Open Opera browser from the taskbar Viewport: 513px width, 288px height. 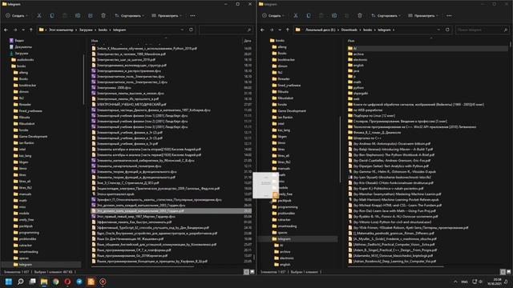coord(67,282)
